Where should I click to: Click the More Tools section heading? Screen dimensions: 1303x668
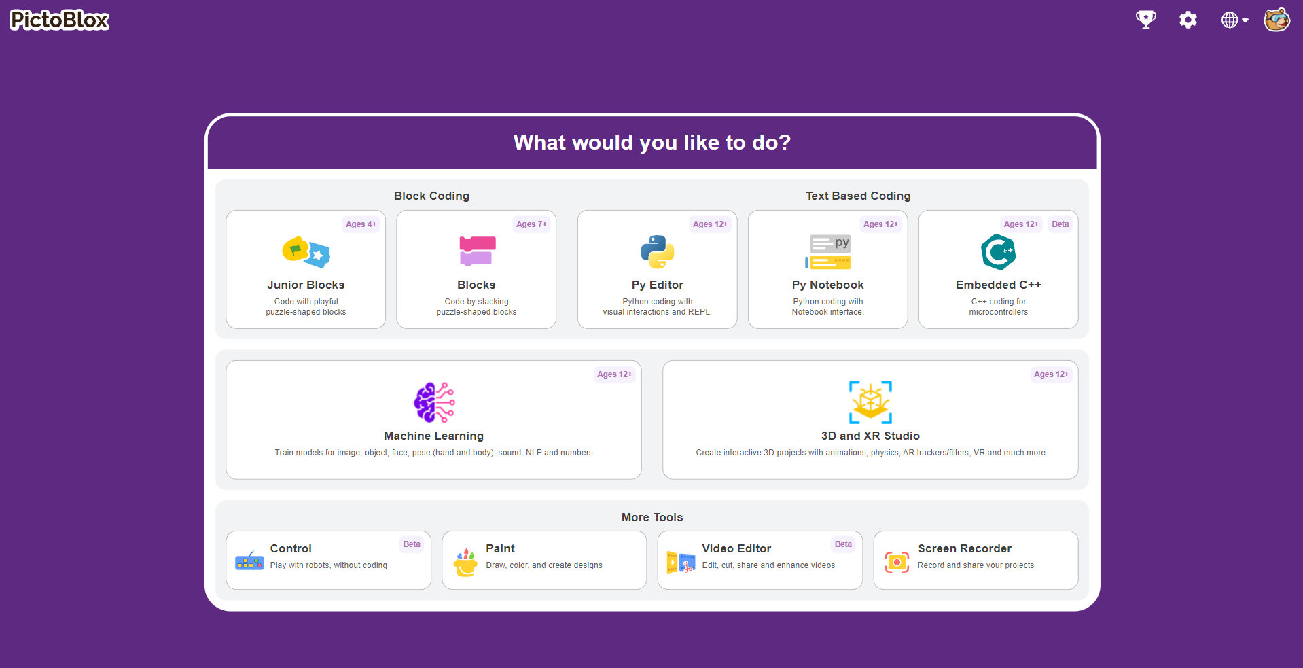click(652, 517)
